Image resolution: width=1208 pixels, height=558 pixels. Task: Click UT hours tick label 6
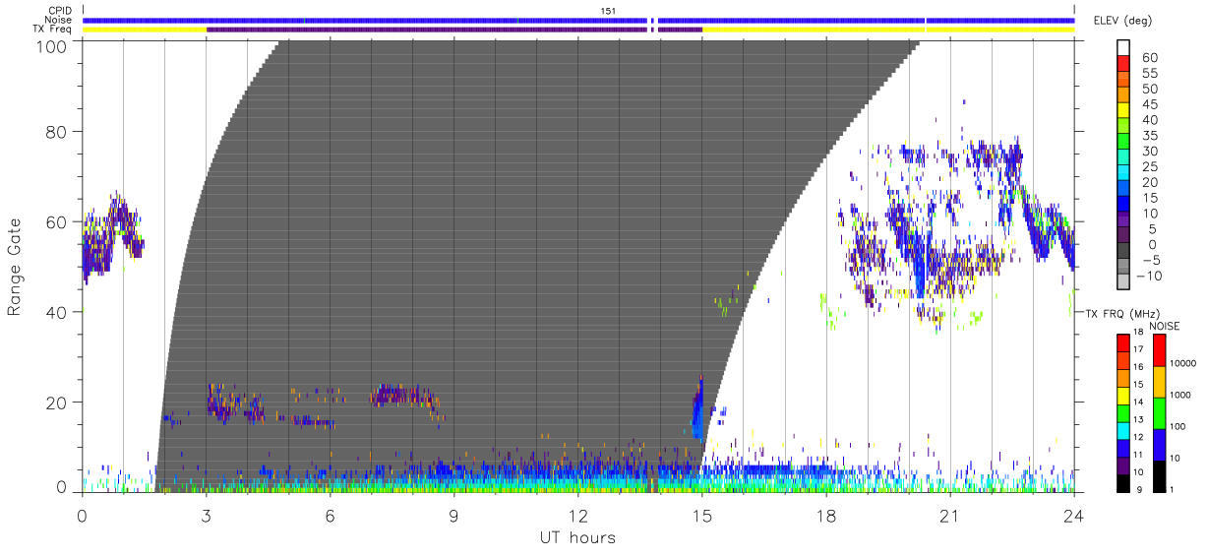(330, 515)
